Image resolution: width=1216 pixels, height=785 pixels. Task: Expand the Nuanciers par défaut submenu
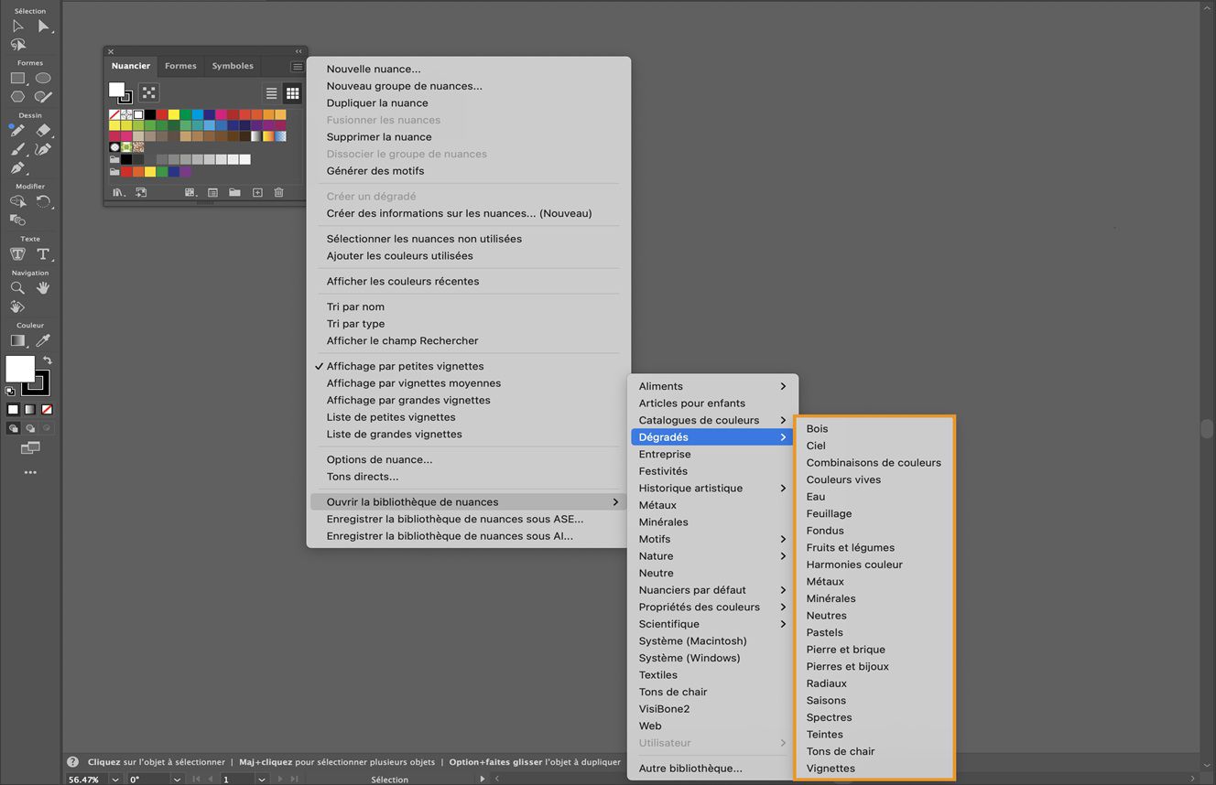point(712,590)
